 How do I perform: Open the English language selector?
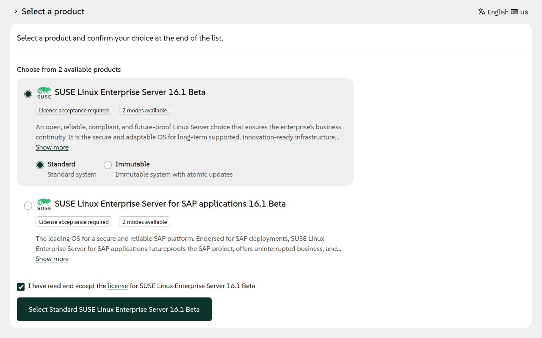click(498, 12)
